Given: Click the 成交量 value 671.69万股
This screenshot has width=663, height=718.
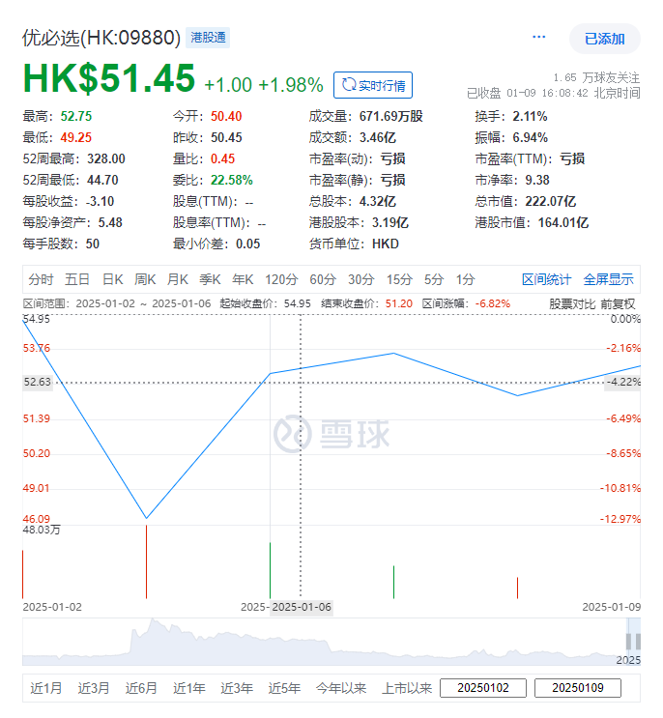Looking at the screenshot, I should tap(391, 116).
